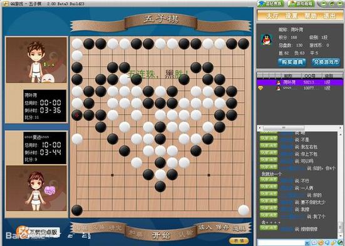345x246 pixels.
Task: Click the 购买道具 button
Action: (x=292, y=62)
